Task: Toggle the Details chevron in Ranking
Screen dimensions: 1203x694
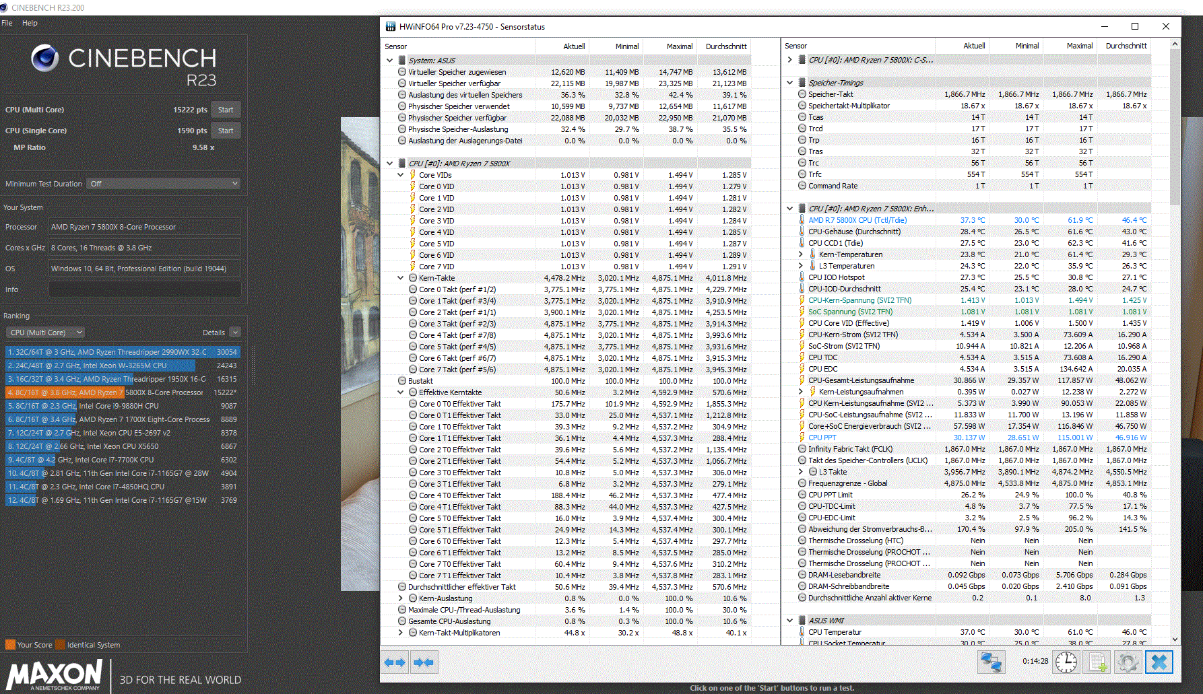Action: pos(235,333)
